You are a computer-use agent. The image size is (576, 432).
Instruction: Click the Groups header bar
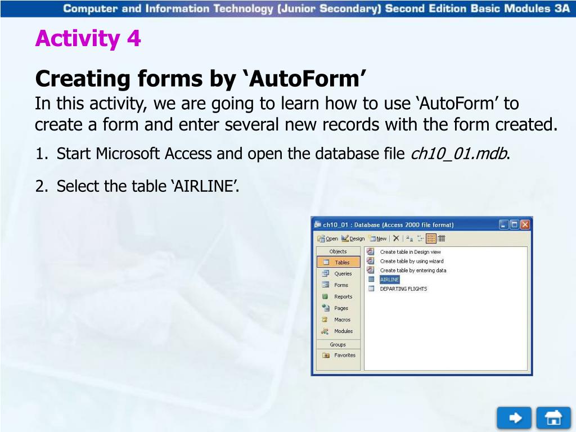pyautogui.click(x=338, y=345)
